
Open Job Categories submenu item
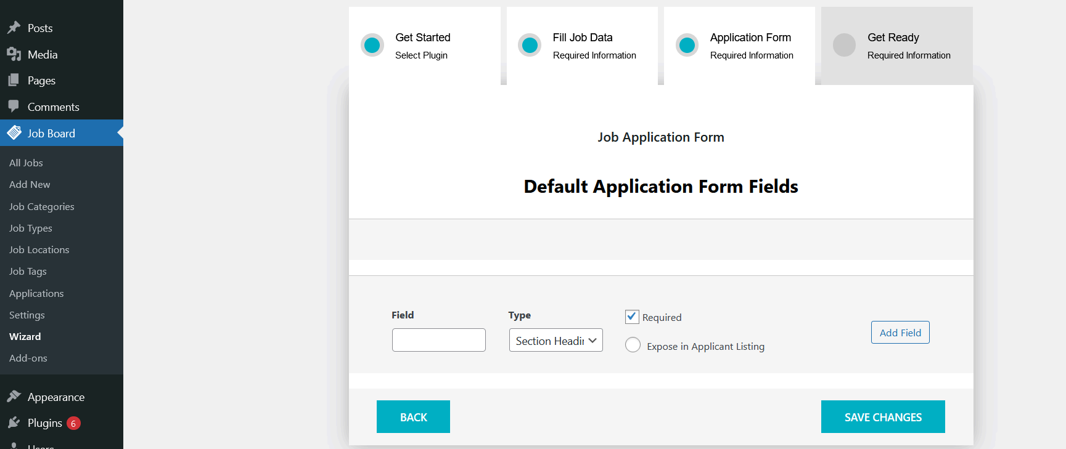click(x=41, y=206)
